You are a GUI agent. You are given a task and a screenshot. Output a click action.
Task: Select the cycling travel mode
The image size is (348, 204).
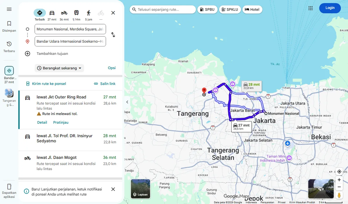pyautogui.click(x=101, y=15)
